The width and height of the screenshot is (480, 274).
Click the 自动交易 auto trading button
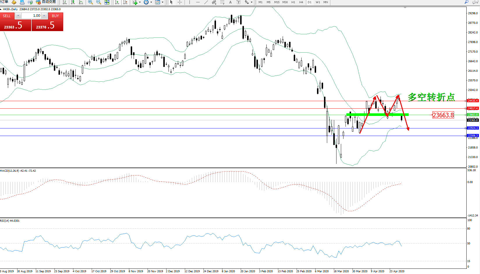(46, 2)
